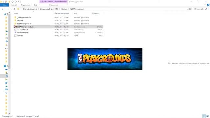Click the highlighted navigation pane item
This screenshot has width=210, height=118.
(x=4, y=76)
